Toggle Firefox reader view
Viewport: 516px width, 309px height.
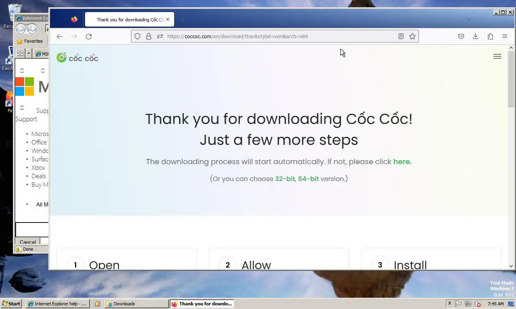[401, 36]
